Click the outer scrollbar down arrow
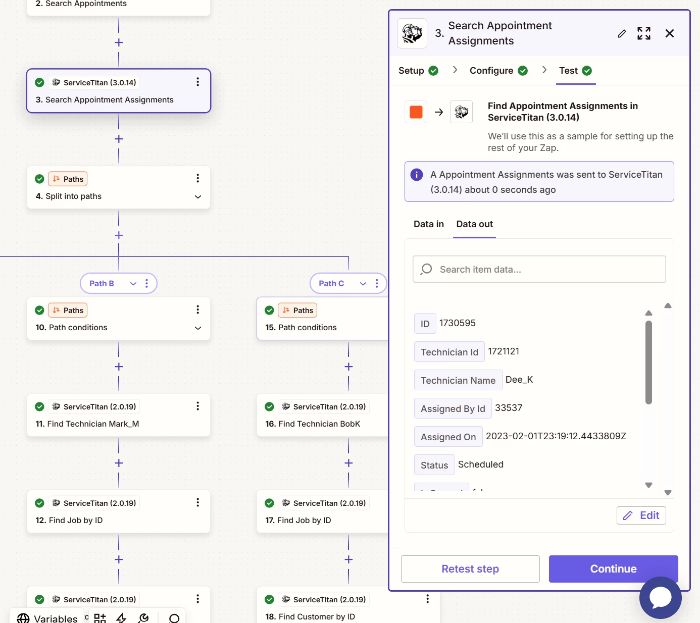The image size is (700, 623). [668, 493]
